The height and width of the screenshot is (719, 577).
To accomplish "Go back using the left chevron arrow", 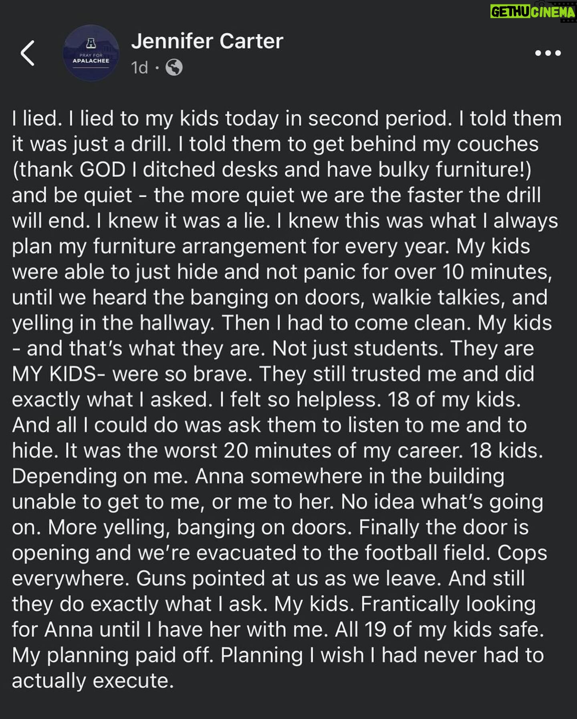I will pyautogui.click(x=28, y=53).
